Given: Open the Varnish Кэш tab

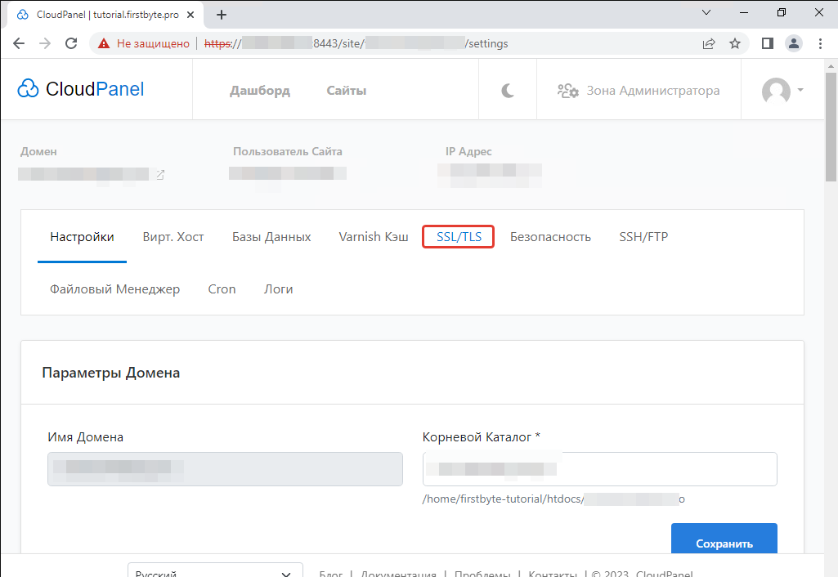Looking at the screenshot, I should click(373, 236).
